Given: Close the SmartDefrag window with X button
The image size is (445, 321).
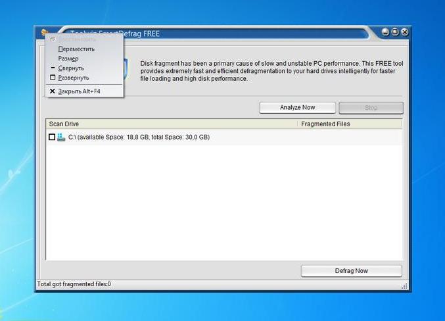Looking at the screenshot, I should tap(405, 32).
